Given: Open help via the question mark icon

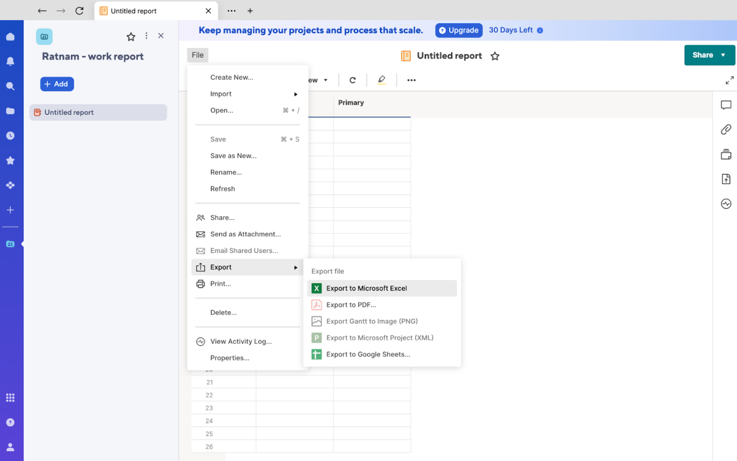Looking at the screenshot, I should tap(11, 422).
